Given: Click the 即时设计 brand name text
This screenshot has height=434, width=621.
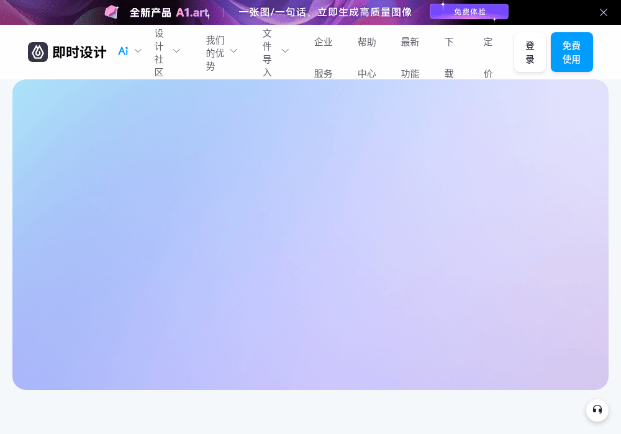Looking at the screenshot, I should click(x=79, y=52).
